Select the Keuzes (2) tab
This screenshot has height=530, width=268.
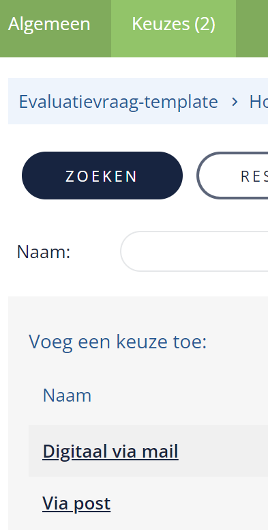tap(173, 25)
